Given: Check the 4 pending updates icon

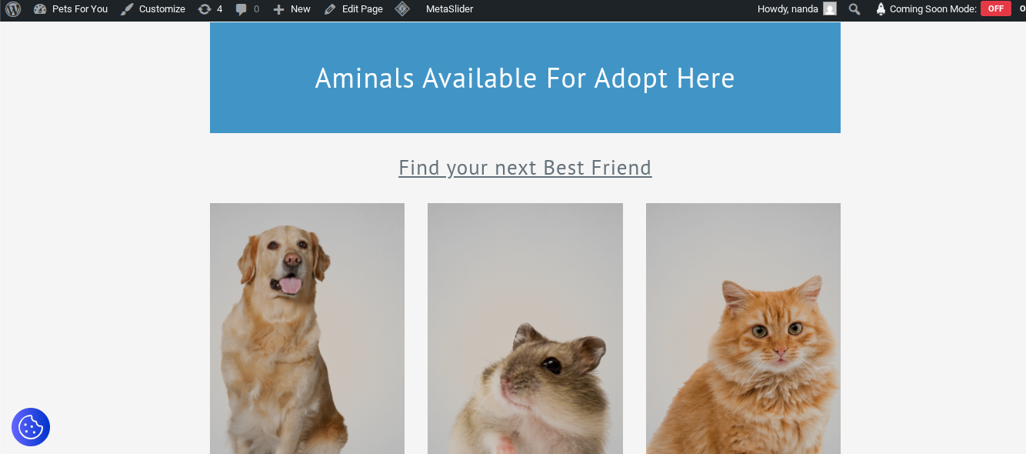Looking at the screenshot, I should pyautogui.click(x=205, y=9).
